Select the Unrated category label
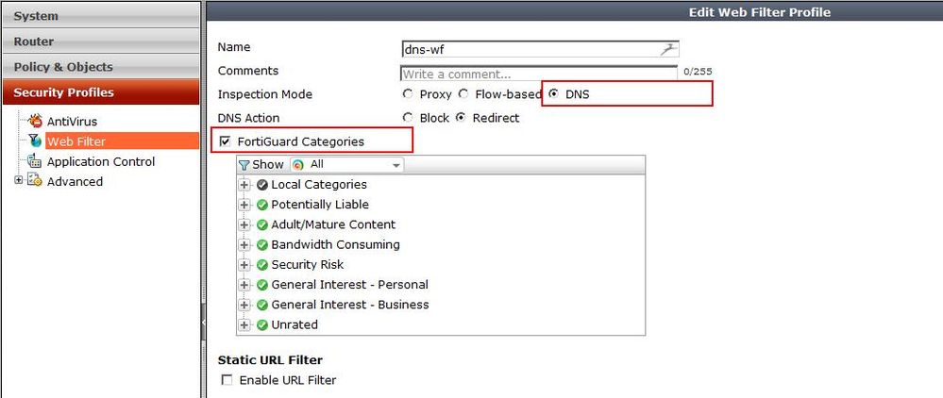The width and height of the screenshot is (943, 398). coord(295,324)
